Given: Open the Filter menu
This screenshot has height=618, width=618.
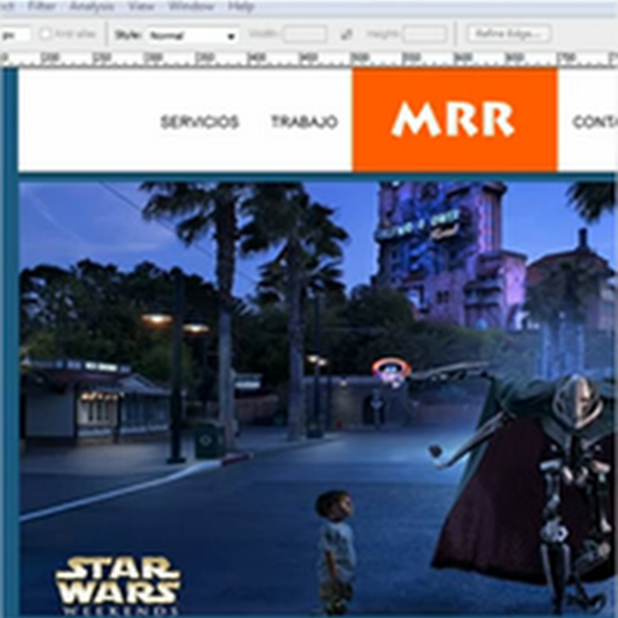Looking at the screenshot, I should click(41, 6).
